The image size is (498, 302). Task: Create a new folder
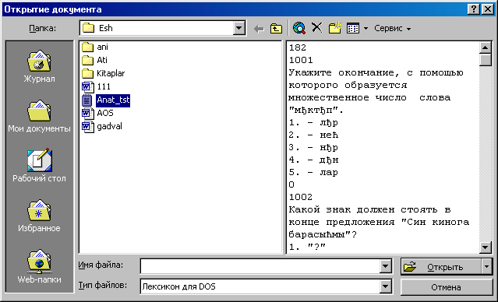335,28
